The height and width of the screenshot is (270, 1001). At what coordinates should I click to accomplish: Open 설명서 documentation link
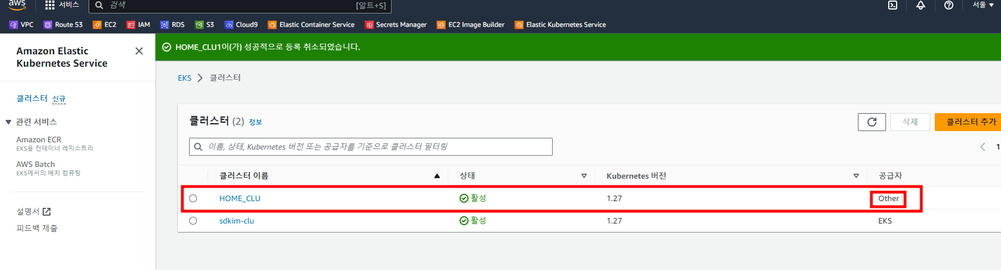(34, 212)
